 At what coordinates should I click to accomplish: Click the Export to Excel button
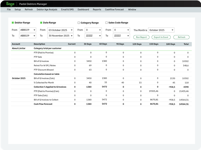coord(161,37)
